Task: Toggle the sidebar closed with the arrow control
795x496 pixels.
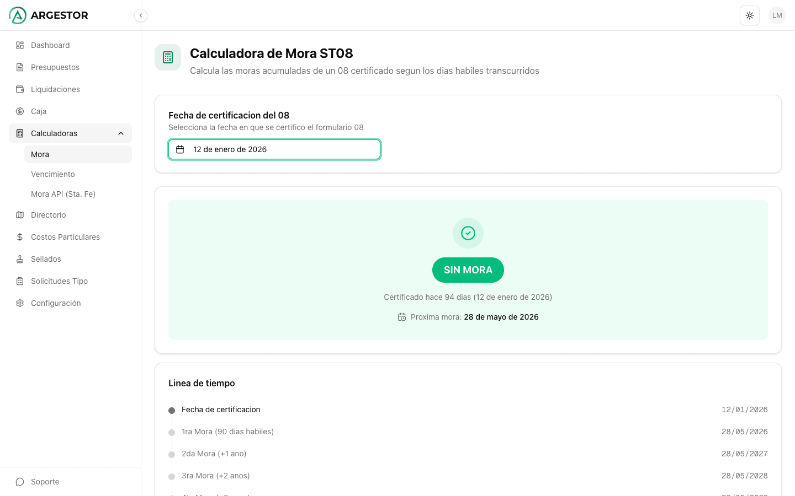Action: pos(141,15)
